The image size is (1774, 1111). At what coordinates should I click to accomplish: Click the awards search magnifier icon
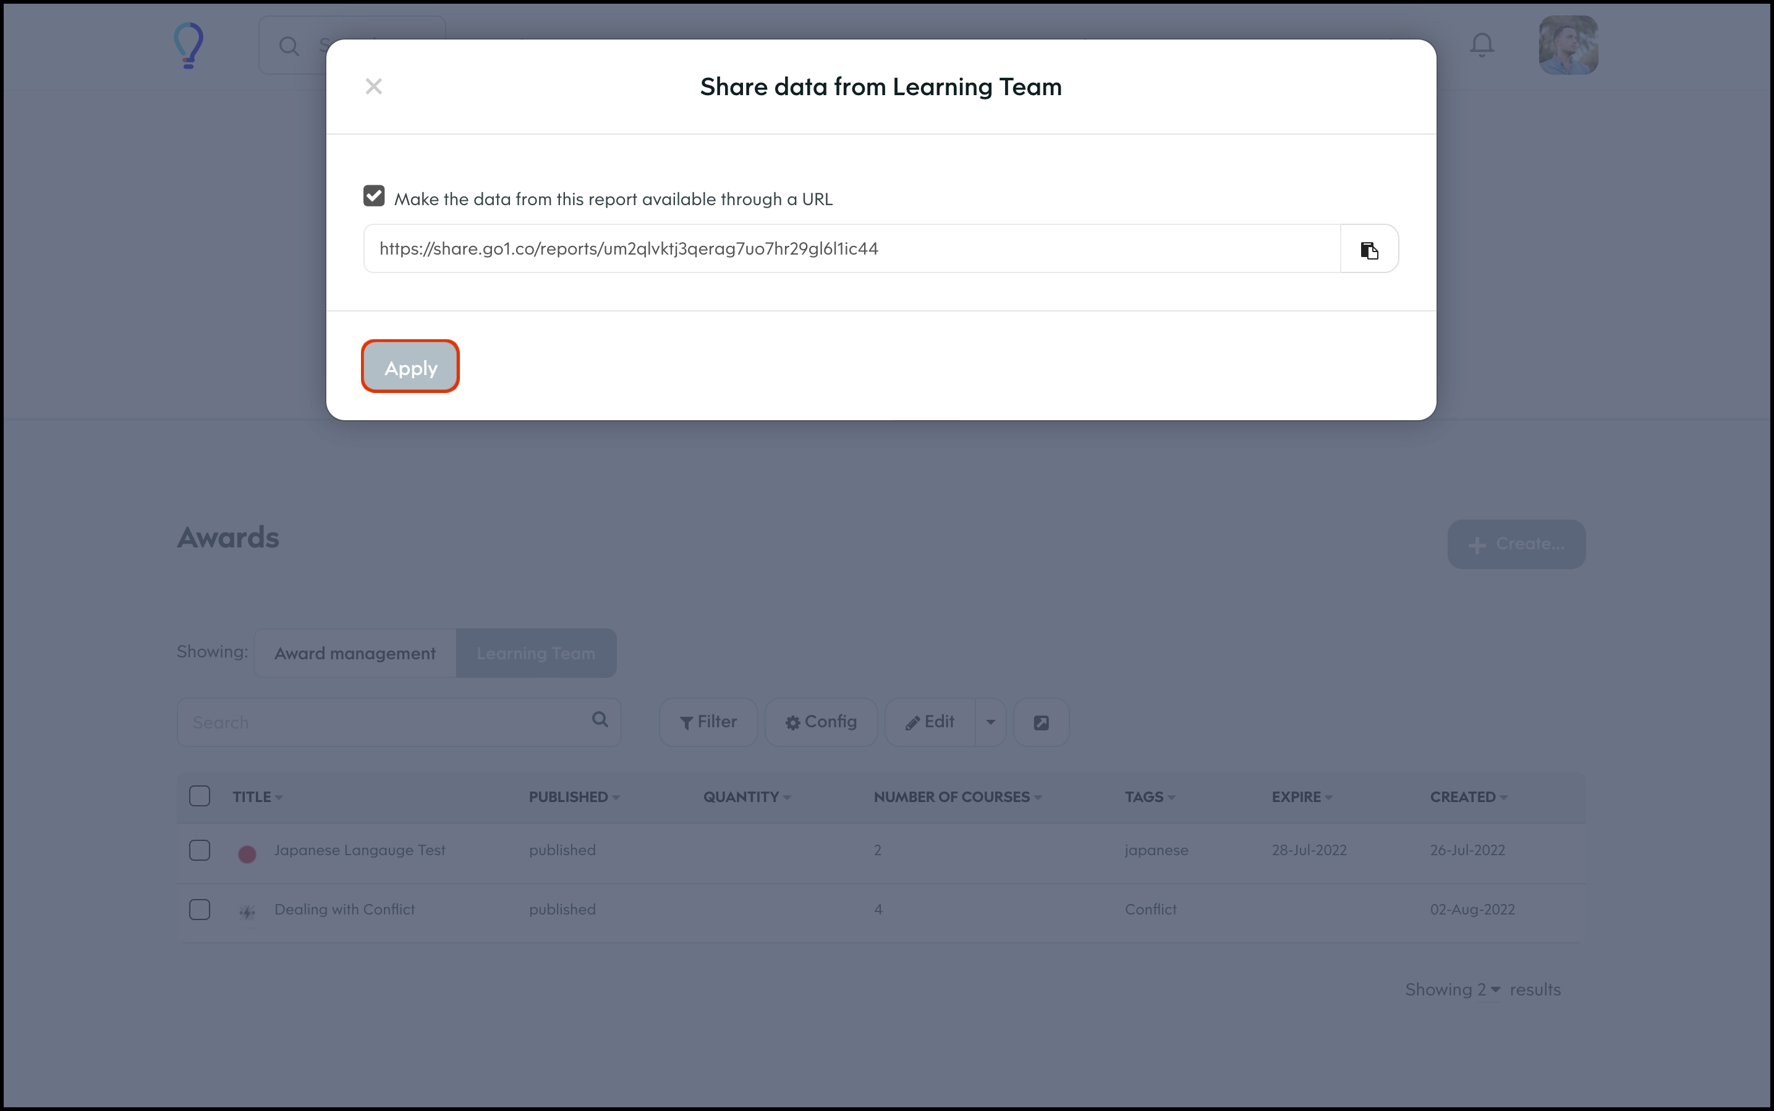[600, 720]
